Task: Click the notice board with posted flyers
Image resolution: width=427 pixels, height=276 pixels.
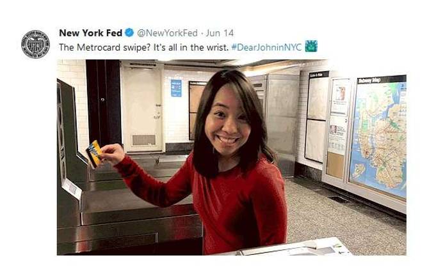Action: [337, 128]
